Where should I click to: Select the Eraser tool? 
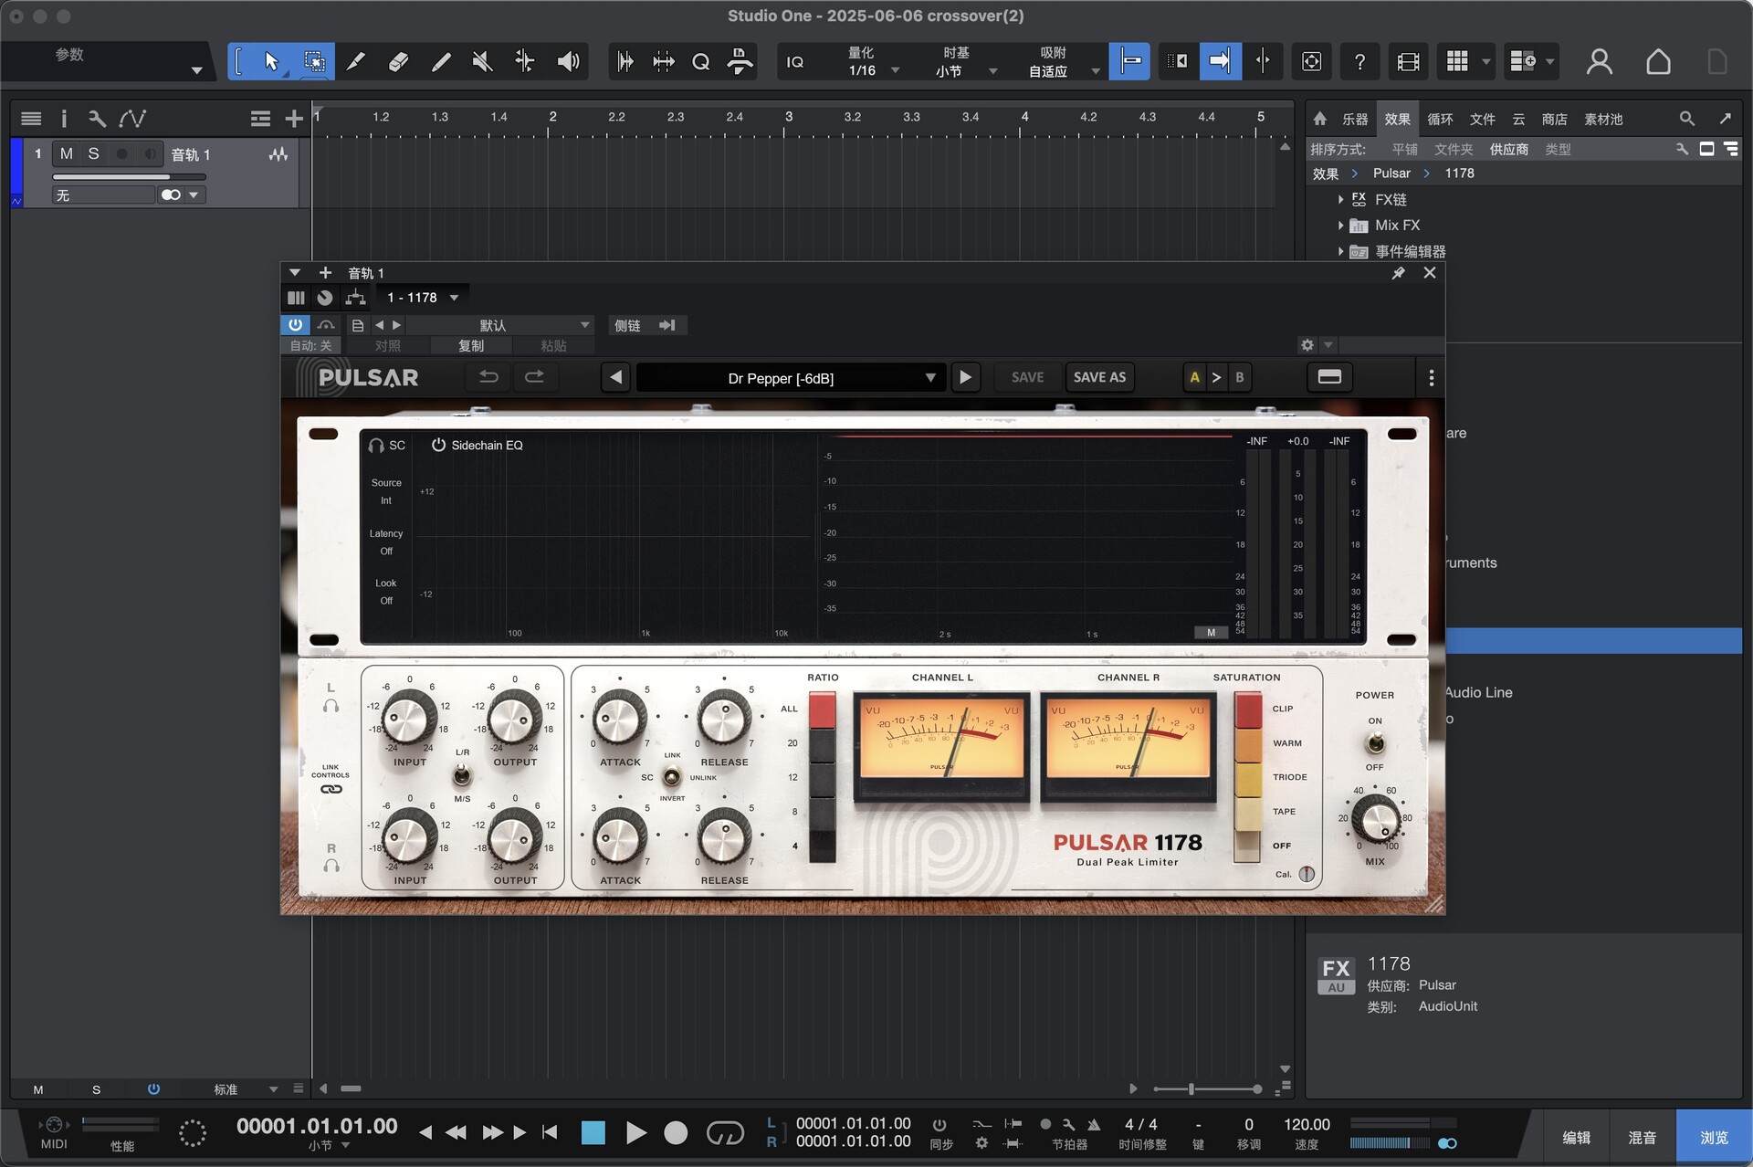point(398,61)
